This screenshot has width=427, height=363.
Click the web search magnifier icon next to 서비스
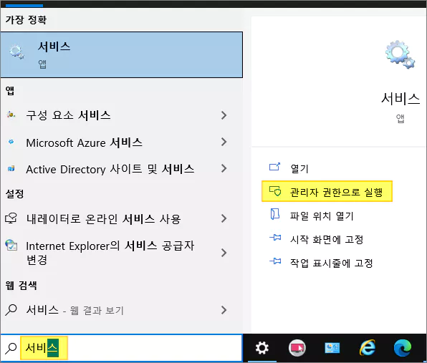tap(11, 310)
